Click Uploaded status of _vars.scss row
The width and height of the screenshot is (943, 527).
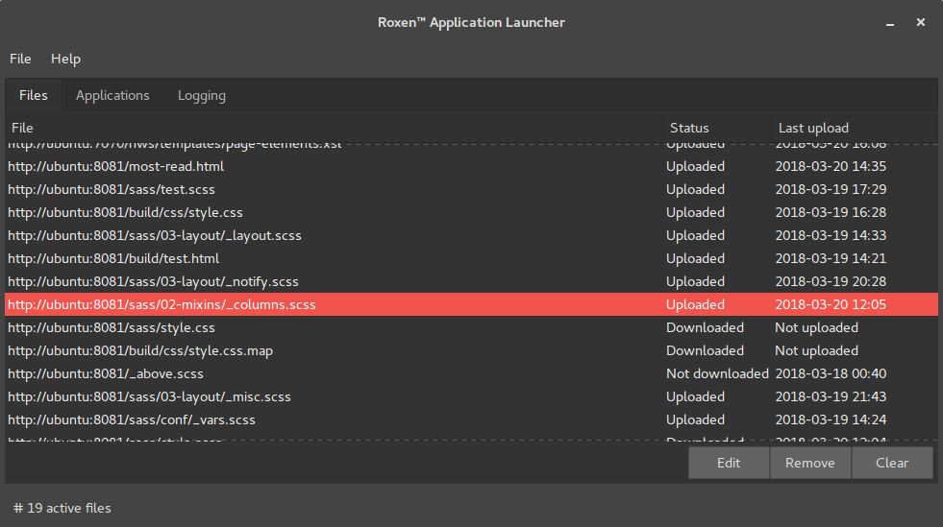[695, 419]
